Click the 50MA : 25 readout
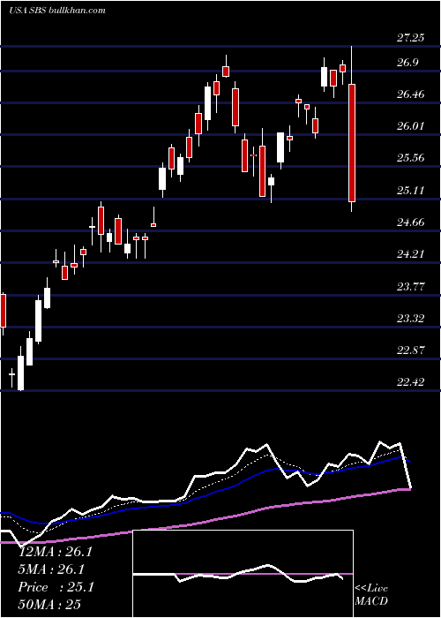This screenshot has height=618, width=441. click(x=49, y=605)
